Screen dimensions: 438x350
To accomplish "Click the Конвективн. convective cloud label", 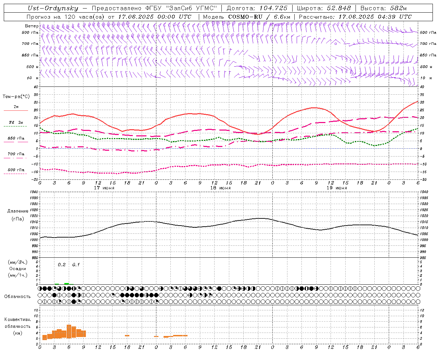I will (x=18, y=320).
